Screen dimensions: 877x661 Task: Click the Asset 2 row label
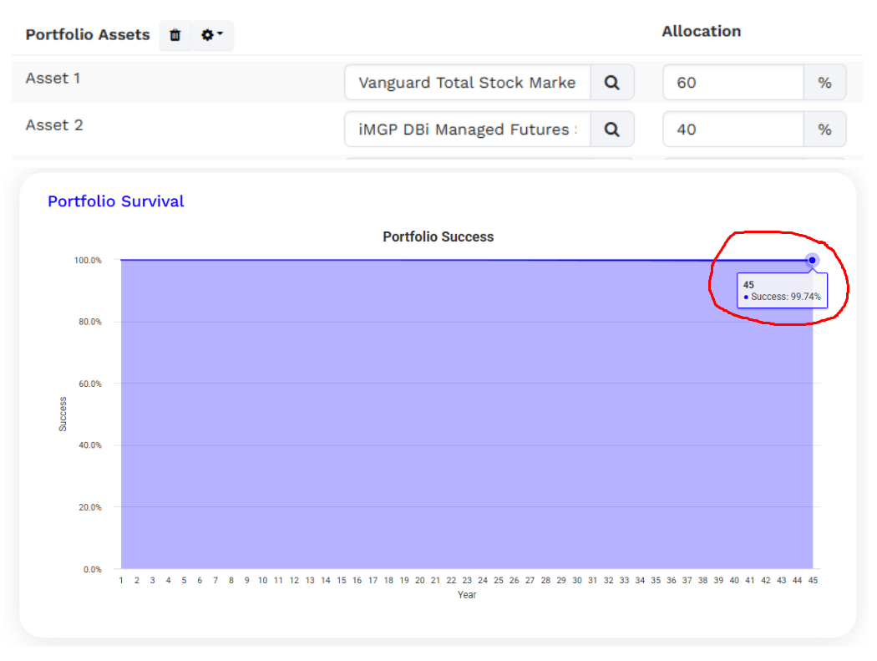pos(54,125)
